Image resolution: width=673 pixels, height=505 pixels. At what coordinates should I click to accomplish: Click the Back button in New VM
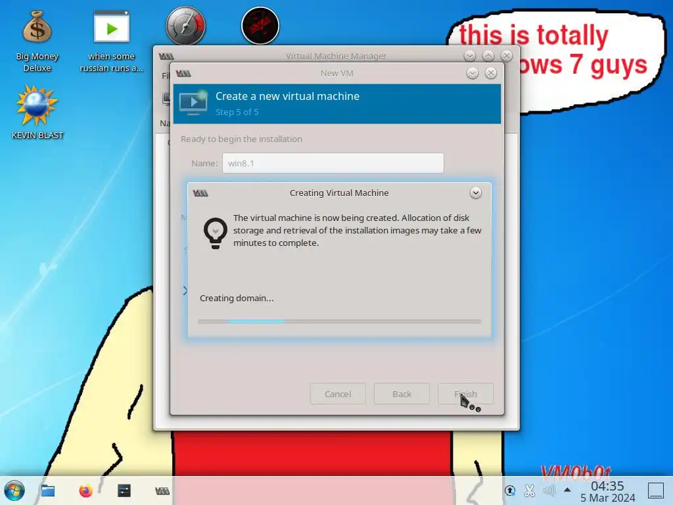(x=402, y=394)
